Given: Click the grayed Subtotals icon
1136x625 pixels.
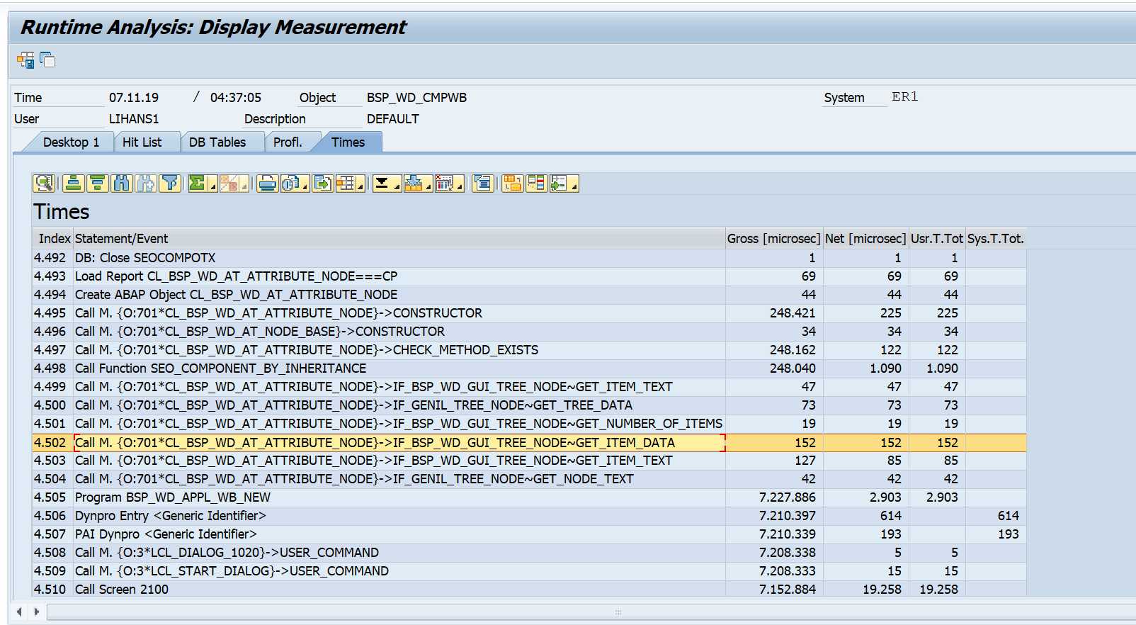Looking at the screenshot, I should tap(229, 184).
